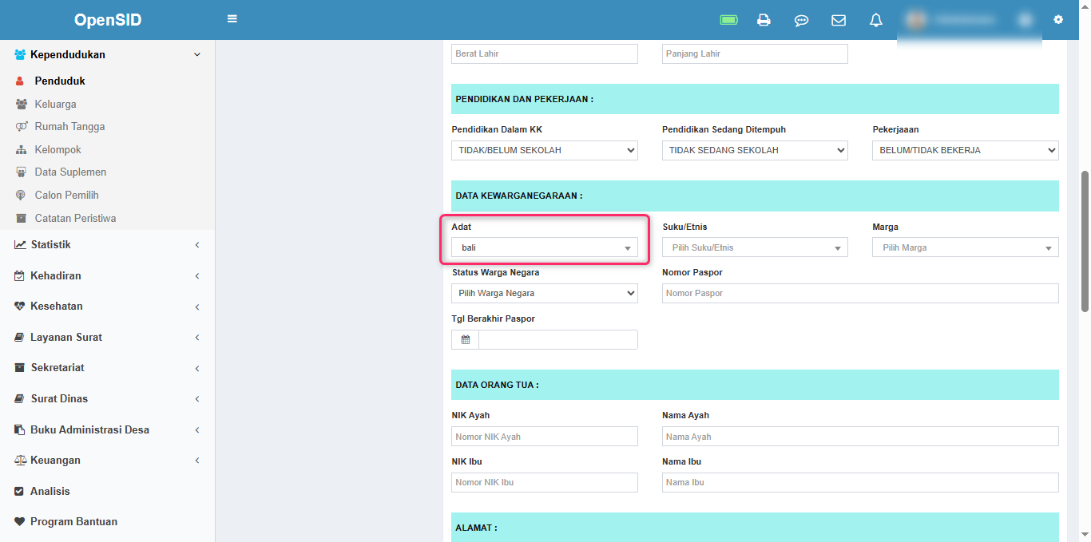Open the Pendidikan Dalam KK dropdown
Image resolution: width=1091 pixels, height=542 pixels.
point(545,150)
